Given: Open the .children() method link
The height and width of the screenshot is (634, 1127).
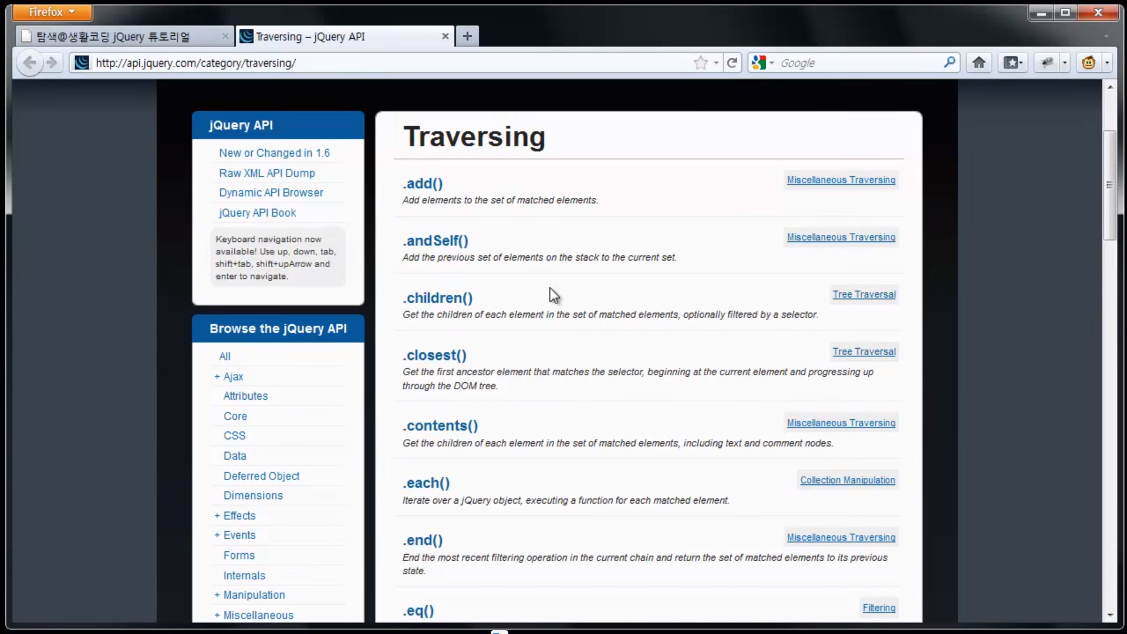Looking at the screenshot, I should (437, 298).
